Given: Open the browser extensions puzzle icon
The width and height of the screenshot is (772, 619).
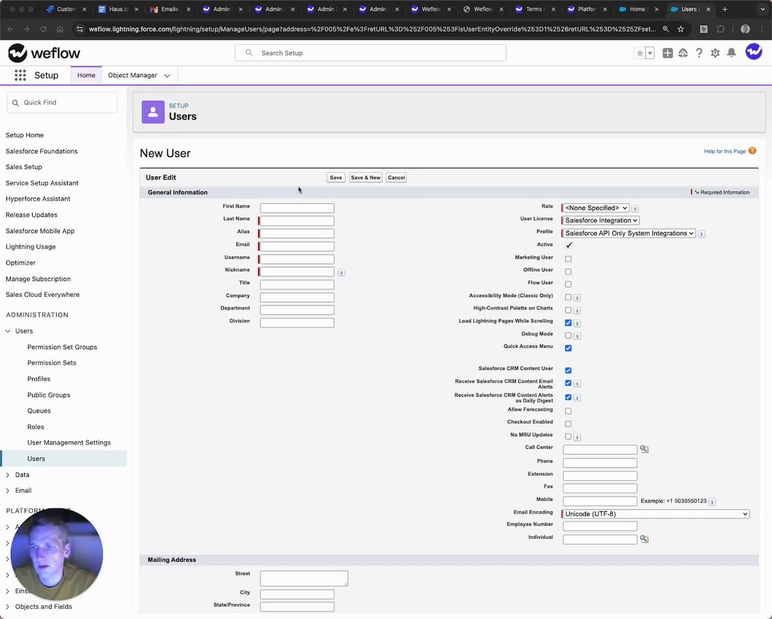Looking at the screenshot, I should 721,29.
